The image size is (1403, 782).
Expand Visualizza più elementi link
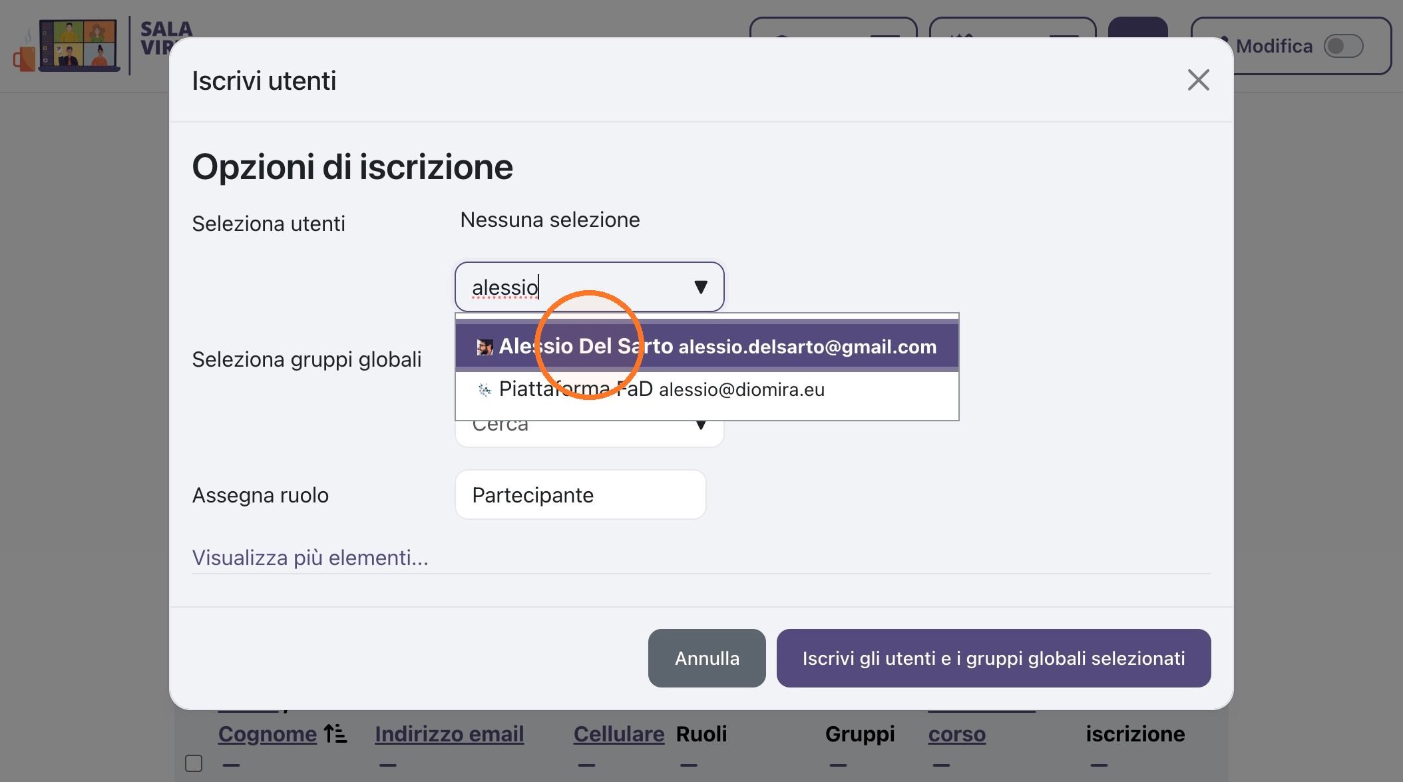click(310, 558)
